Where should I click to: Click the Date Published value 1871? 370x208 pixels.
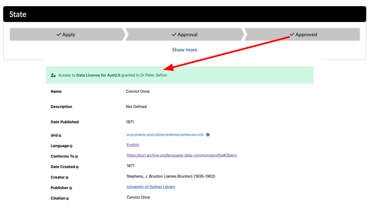click(x=130, y=122)
